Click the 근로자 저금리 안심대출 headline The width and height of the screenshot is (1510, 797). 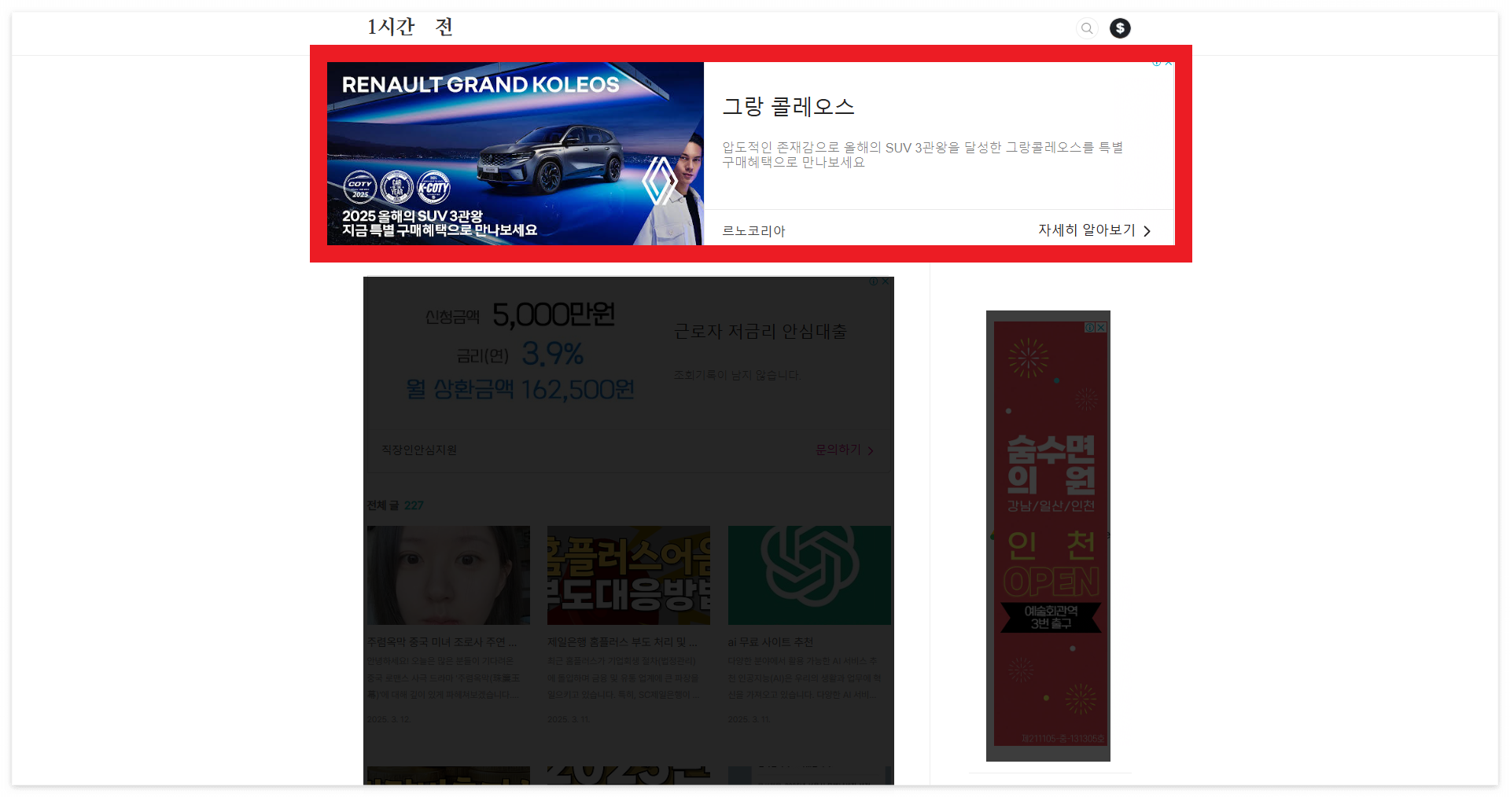tap(761, 332)
